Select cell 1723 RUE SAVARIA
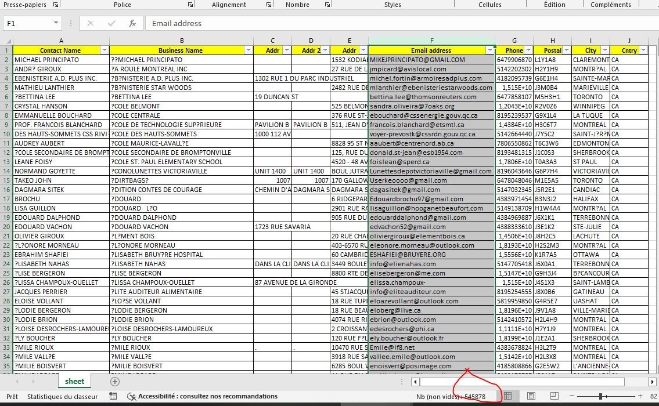Screen dimensions: 659x406 (x=273, y=227)
